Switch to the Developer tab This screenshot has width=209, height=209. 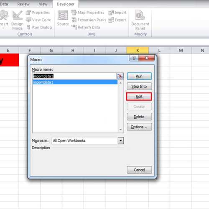[x=66, y=4]
